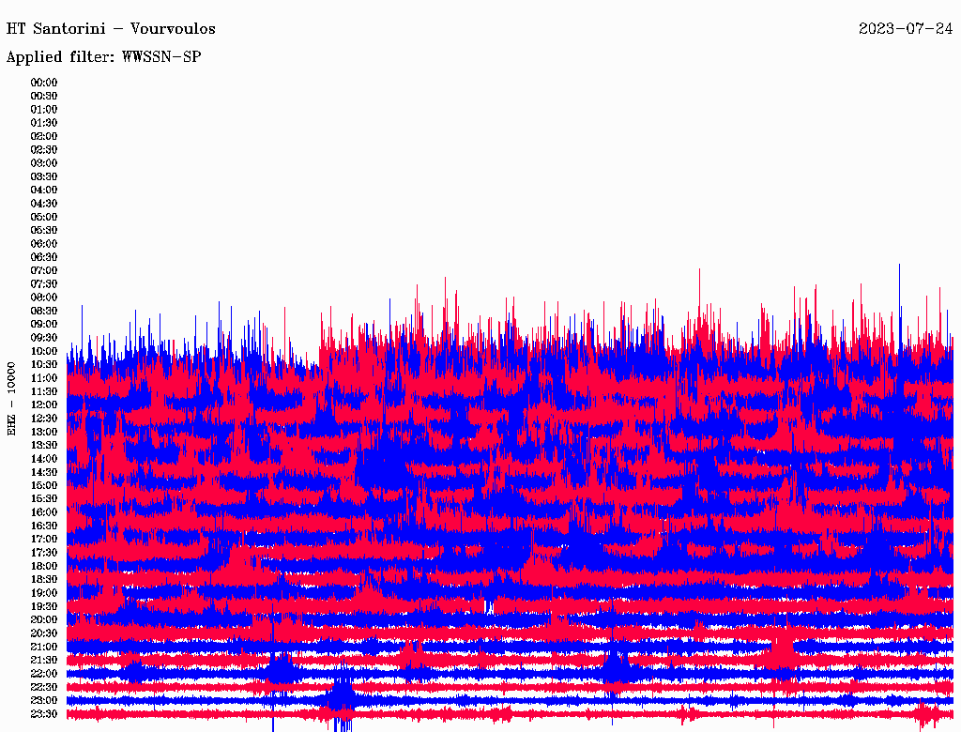Click the 'HT Santorini - Vourvoulos' station title
This screenshot has height=732, width=961.
click(x=111, y=29)
